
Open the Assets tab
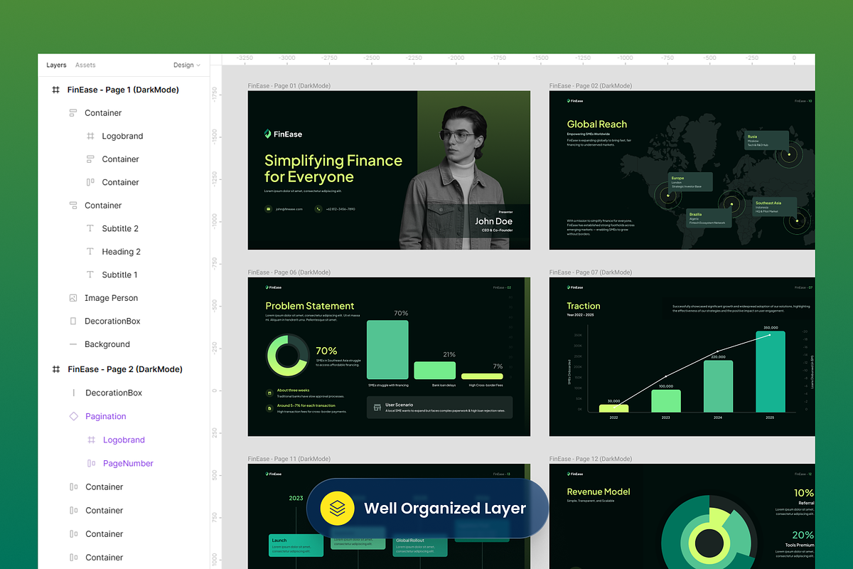pyautogui.click(x=85, y=65)
